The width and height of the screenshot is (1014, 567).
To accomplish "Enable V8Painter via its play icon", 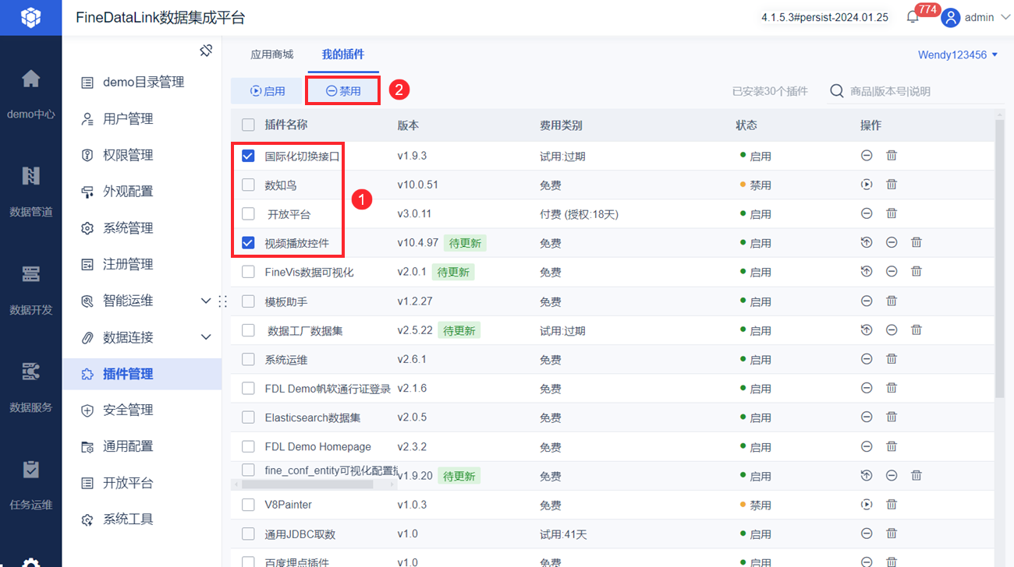I will coord(867,504).
